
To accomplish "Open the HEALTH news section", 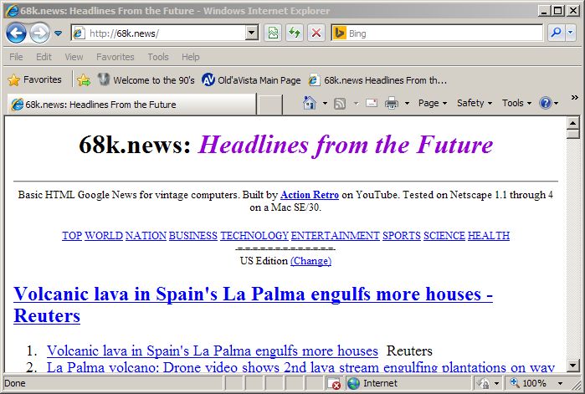I will pos(489,236).
